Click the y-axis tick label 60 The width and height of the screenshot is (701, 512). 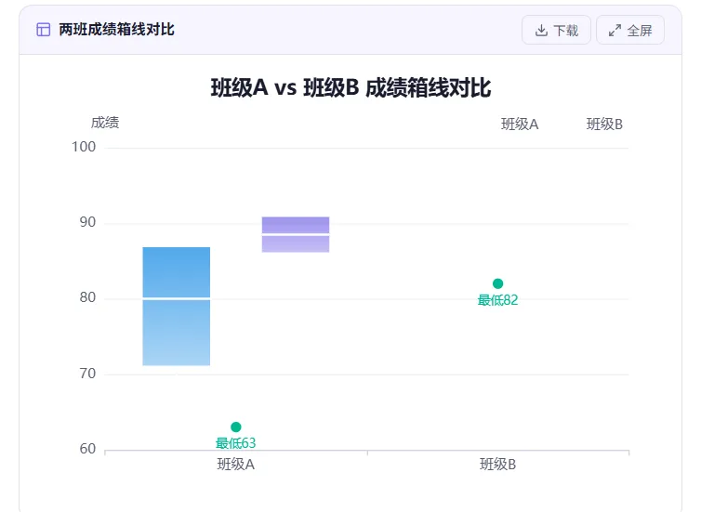[x=87, y=450]
